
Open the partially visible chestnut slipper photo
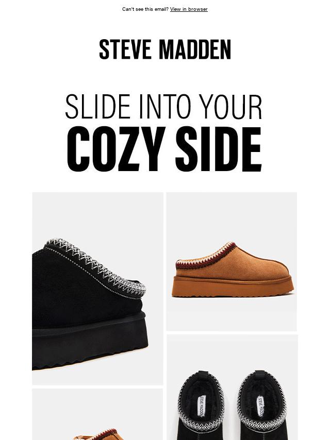tap(97, 414)
